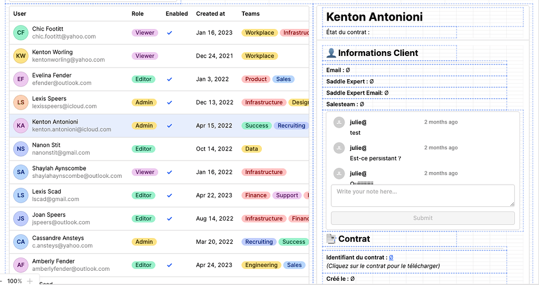Click the Role column header
Viewport: 539px width, 285px height.
click(x=138, y=14)
